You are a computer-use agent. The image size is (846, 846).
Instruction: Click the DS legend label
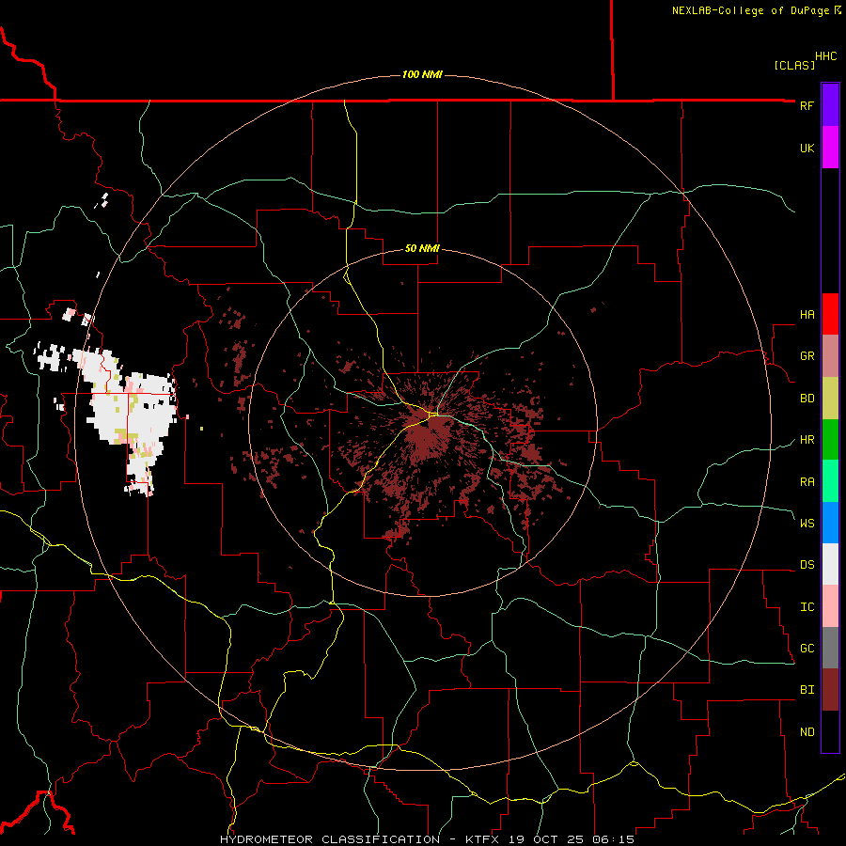[807, 565]
